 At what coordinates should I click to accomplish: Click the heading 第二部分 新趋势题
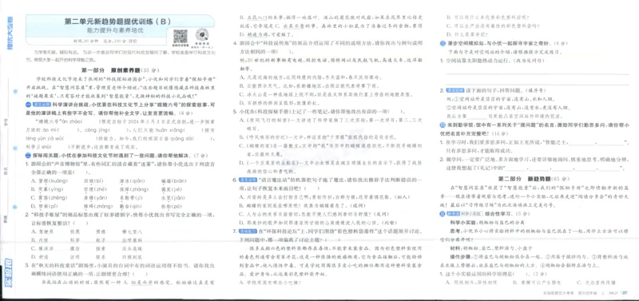pos(524,179)
